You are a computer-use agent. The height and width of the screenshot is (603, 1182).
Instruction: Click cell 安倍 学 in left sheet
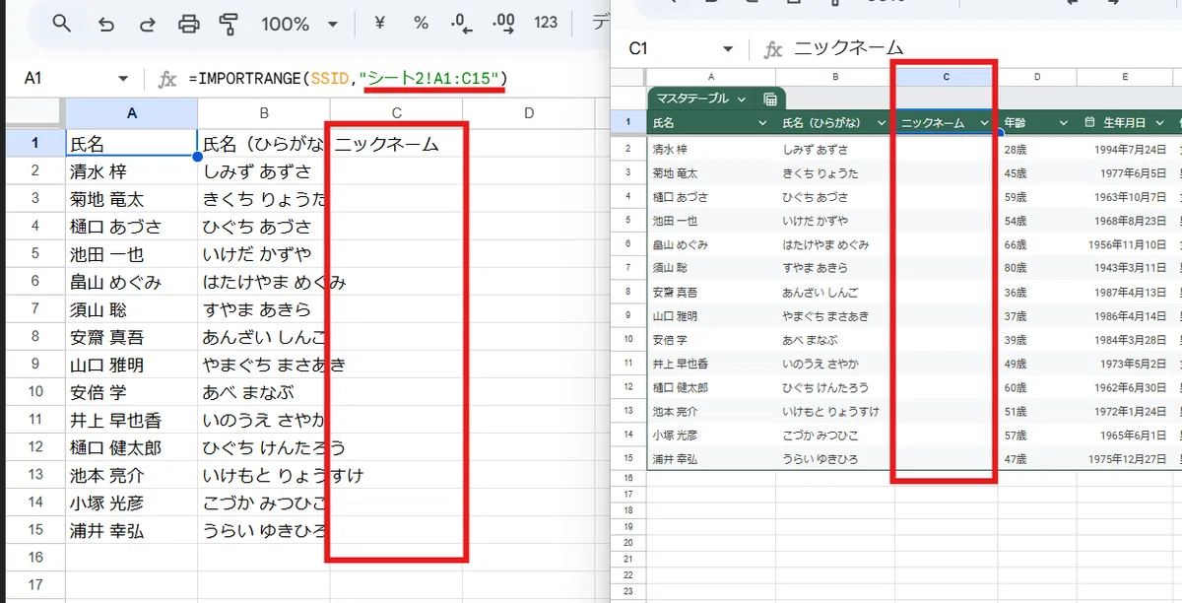(x=132, y=392)
